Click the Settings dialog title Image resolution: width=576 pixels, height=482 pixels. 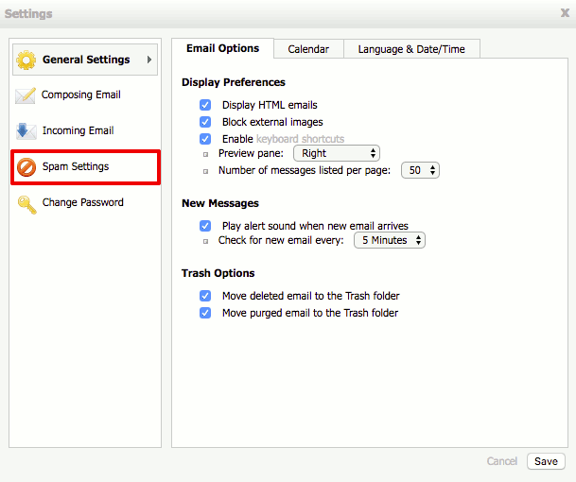(x=28, y=14)
